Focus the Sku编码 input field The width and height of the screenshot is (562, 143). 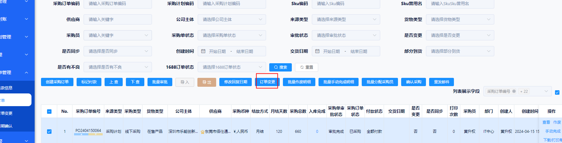(346, 3)
